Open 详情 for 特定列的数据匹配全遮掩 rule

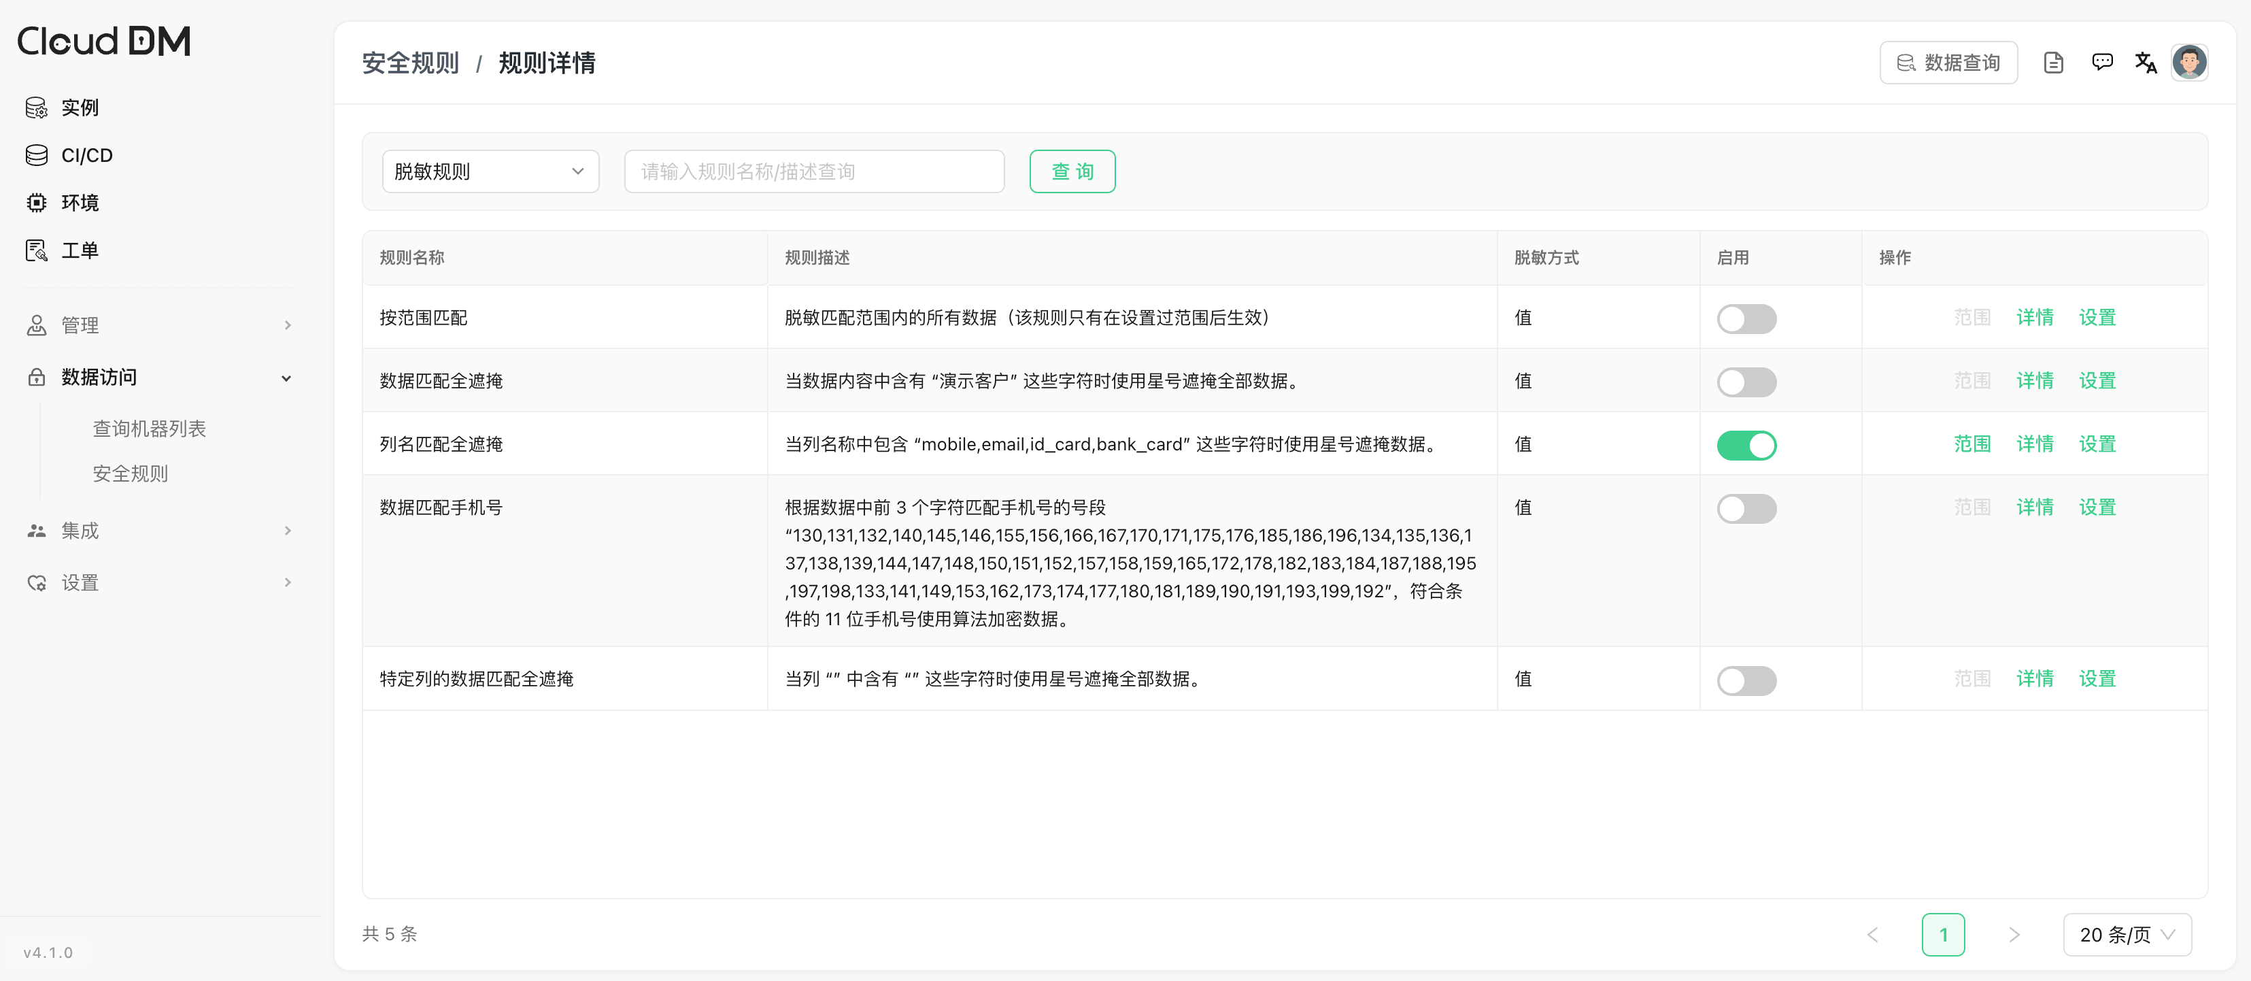click(x=2034, y=680)
